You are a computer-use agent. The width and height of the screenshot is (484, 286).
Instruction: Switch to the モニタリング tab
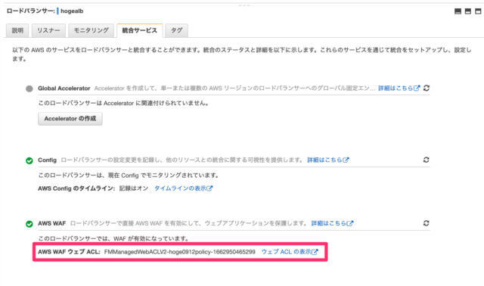coord(91,30)
